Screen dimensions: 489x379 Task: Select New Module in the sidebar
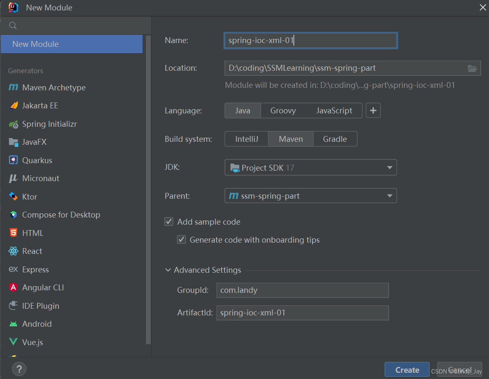[x=72, y=44]
